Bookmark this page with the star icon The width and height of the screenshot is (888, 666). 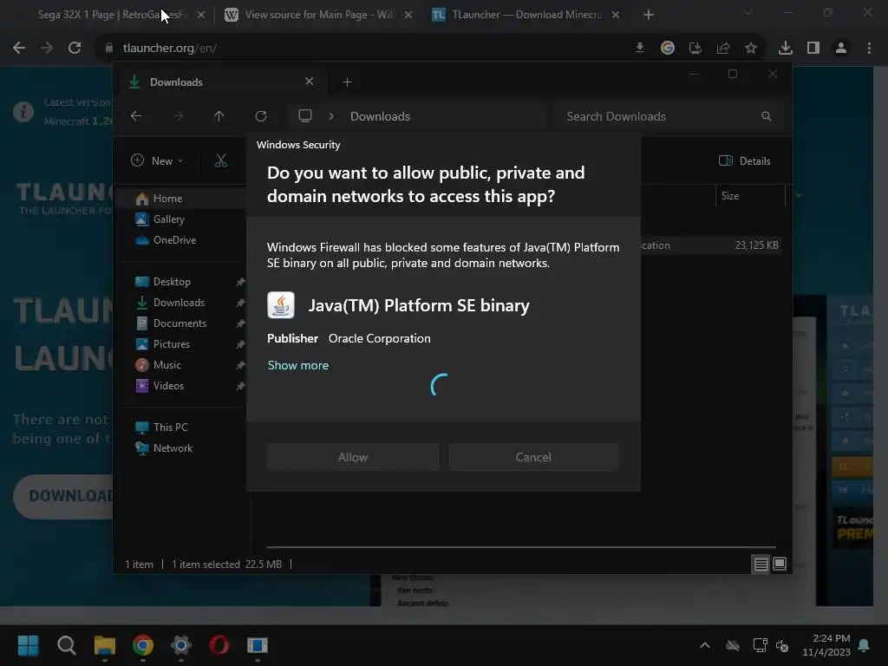click(751, 49)
